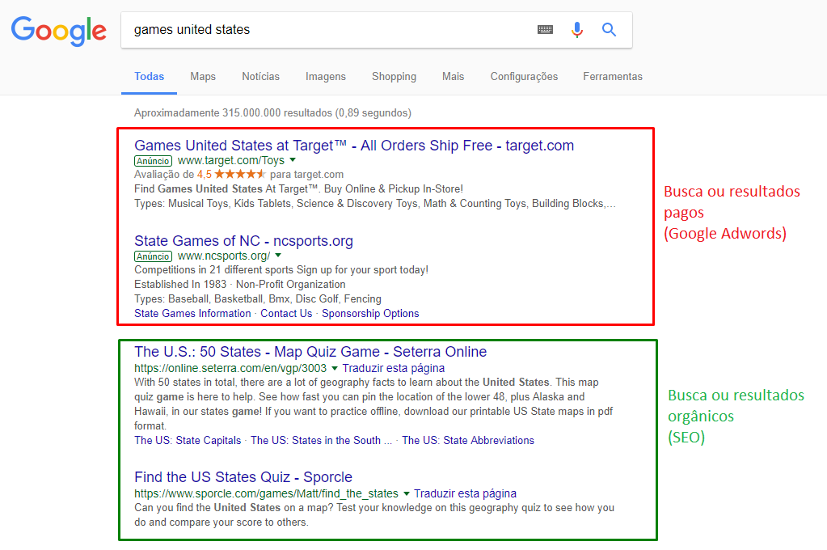Select the Maps search category icon

(202, 76)
